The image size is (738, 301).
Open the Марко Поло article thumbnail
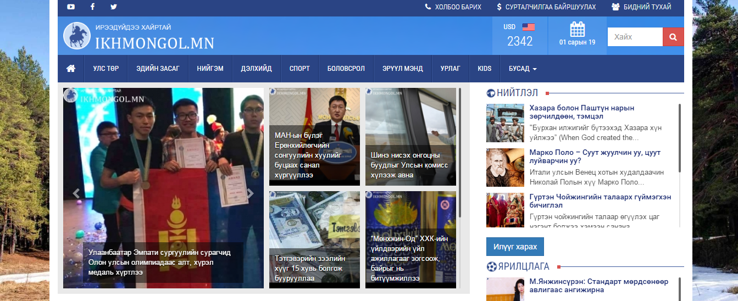coord(505,168)
